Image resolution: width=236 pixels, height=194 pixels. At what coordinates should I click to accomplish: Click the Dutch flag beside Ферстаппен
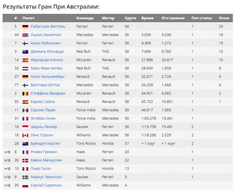[x=25, y=68]
